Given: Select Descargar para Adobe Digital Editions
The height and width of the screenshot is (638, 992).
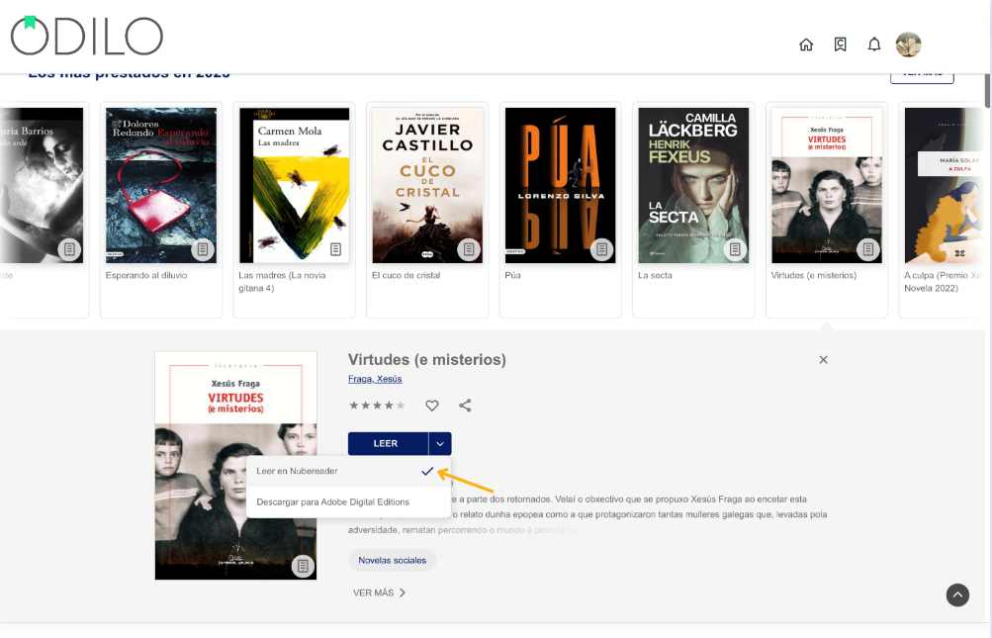Looking at the screenshot, I should tap(333, 501).
